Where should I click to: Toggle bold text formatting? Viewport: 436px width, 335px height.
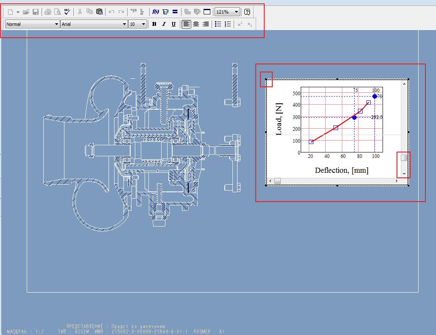[154, 24]
